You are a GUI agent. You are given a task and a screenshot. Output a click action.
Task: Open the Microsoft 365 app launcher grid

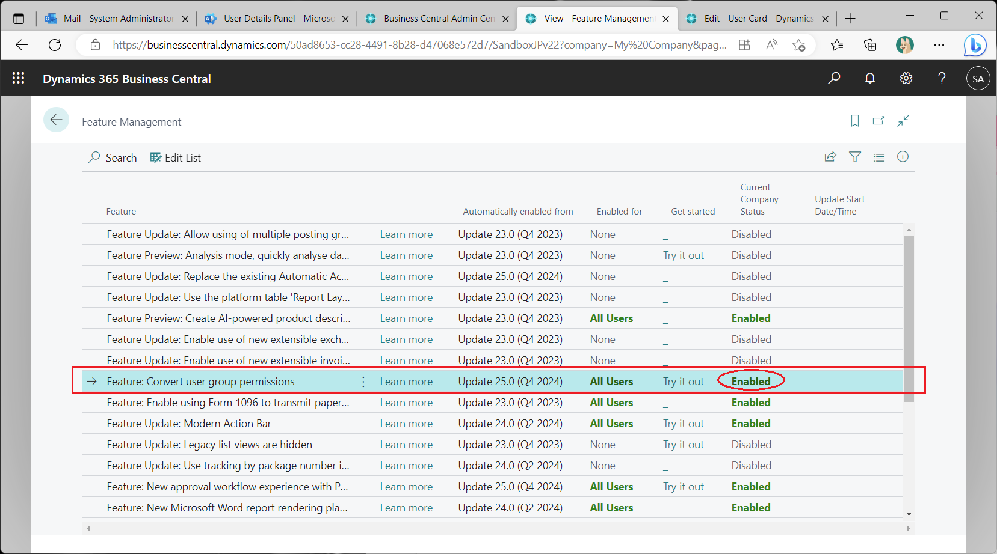(18, 78)
